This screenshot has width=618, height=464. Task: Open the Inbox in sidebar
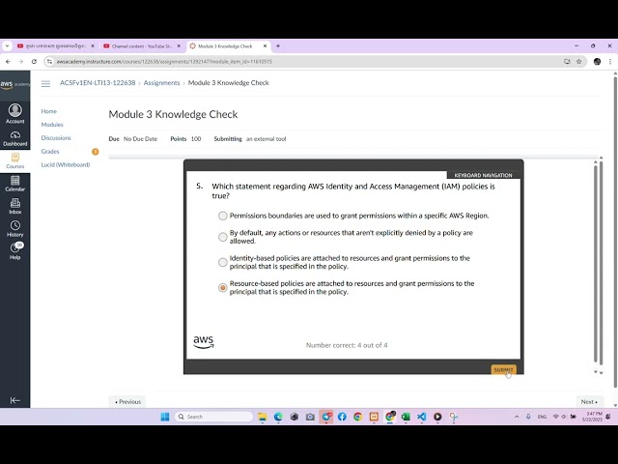15,206
